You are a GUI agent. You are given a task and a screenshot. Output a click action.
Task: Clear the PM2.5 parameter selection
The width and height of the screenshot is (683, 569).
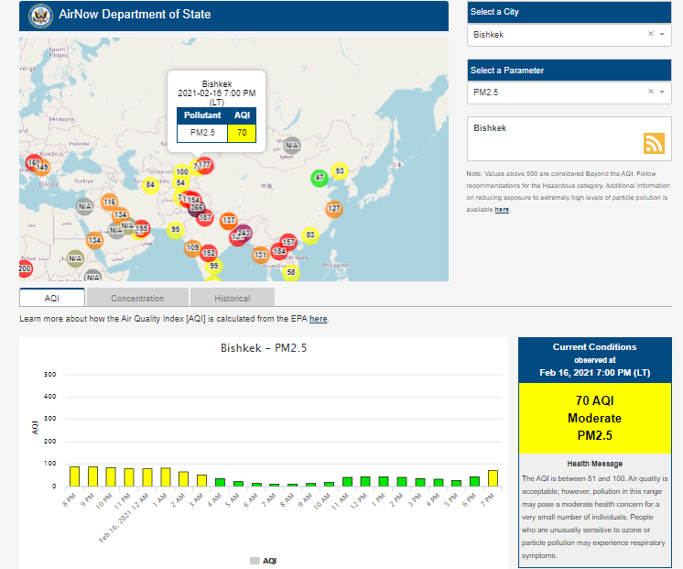pos(650,92)
